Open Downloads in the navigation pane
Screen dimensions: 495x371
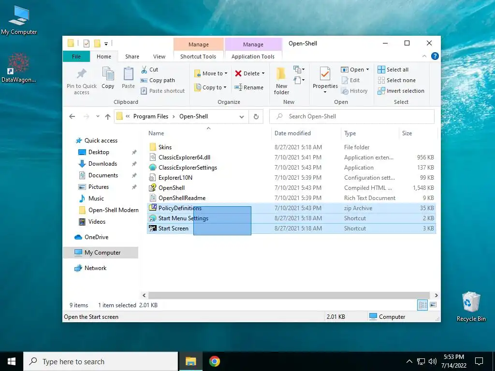point(102,164)
